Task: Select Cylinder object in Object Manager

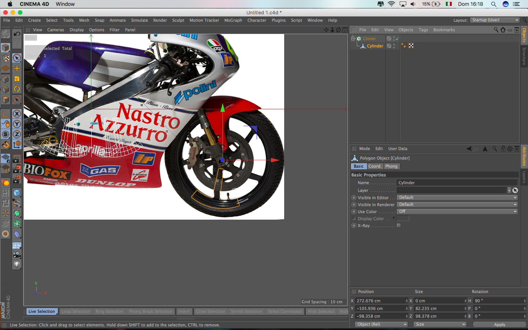Action: tap(375, 46)
